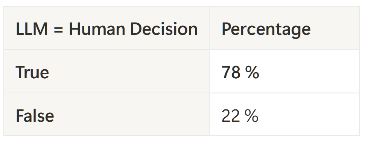Click the column divider between the header cells
Image resolution: width=368 pixels, height=145 pixels.
[x=209, y=28]
